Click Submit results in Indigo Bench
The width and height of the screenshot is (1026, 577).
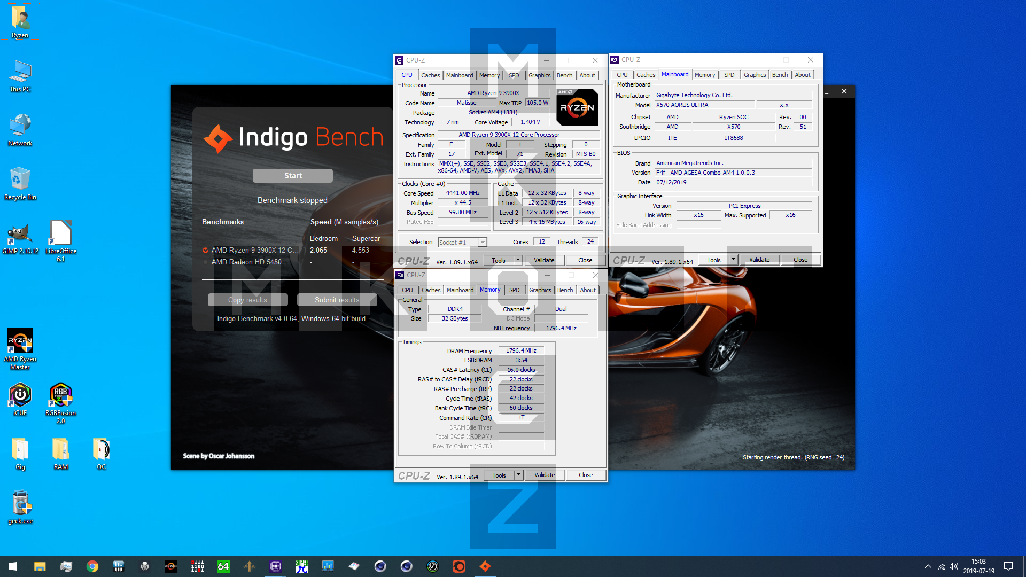pyautogui.click(x=337, y=300)
